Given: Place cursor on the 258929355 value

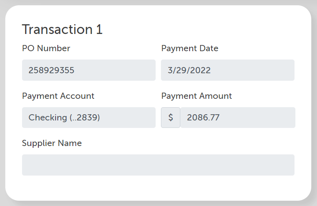Looking at the screenshot, I should (x=51, y=71).
